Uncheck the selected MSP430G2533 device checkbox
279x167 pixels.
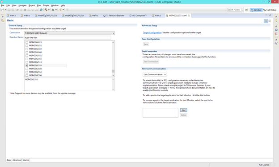coord(27,65)
